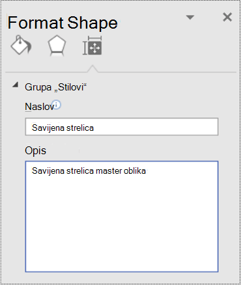Open the Size & Properties tab
The width and height of the screenshot is (241, 285).
[92, 46]
